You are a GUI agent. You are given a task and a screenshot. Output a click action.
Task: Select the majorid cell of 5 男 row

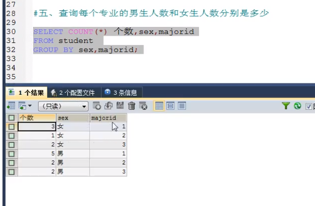pyautogui.click(x=108, y=154)
